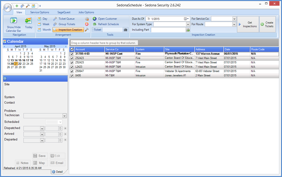This screenshot has height=177, width=282.
Task: Go to previous month in Calendar
Action: pyautogui.click(x=4, y=46)
